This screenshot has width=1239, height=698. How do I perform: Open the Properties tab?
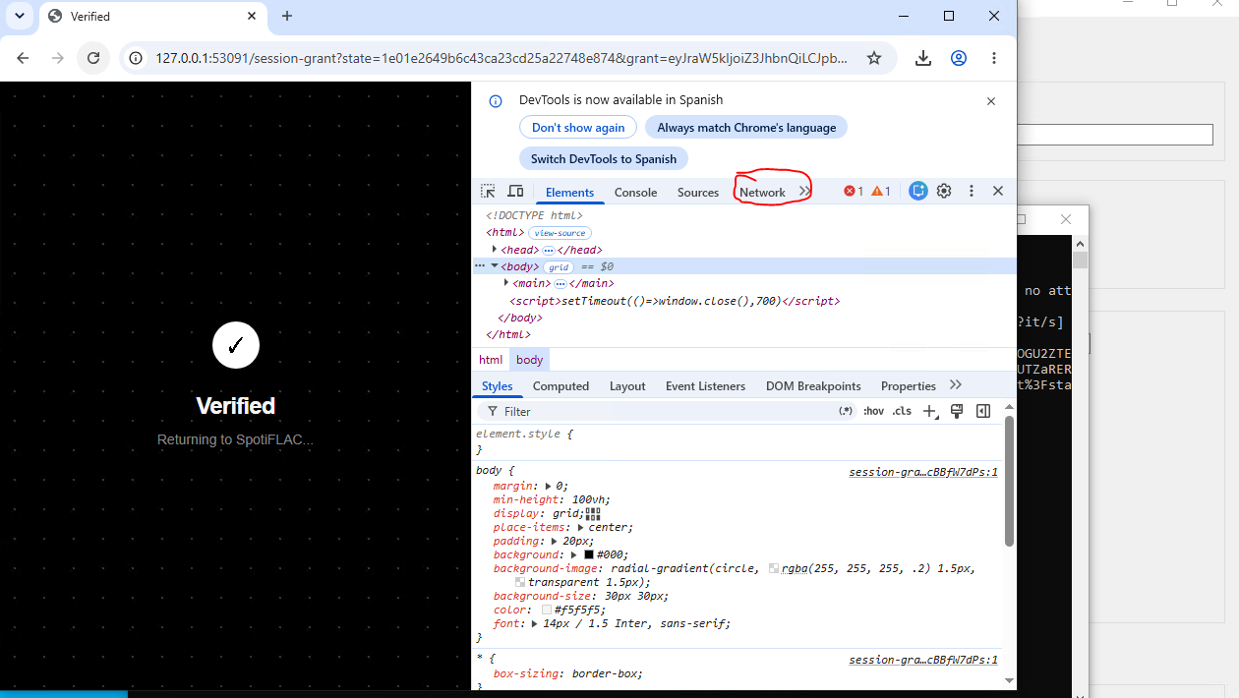[x=909, y=386]
